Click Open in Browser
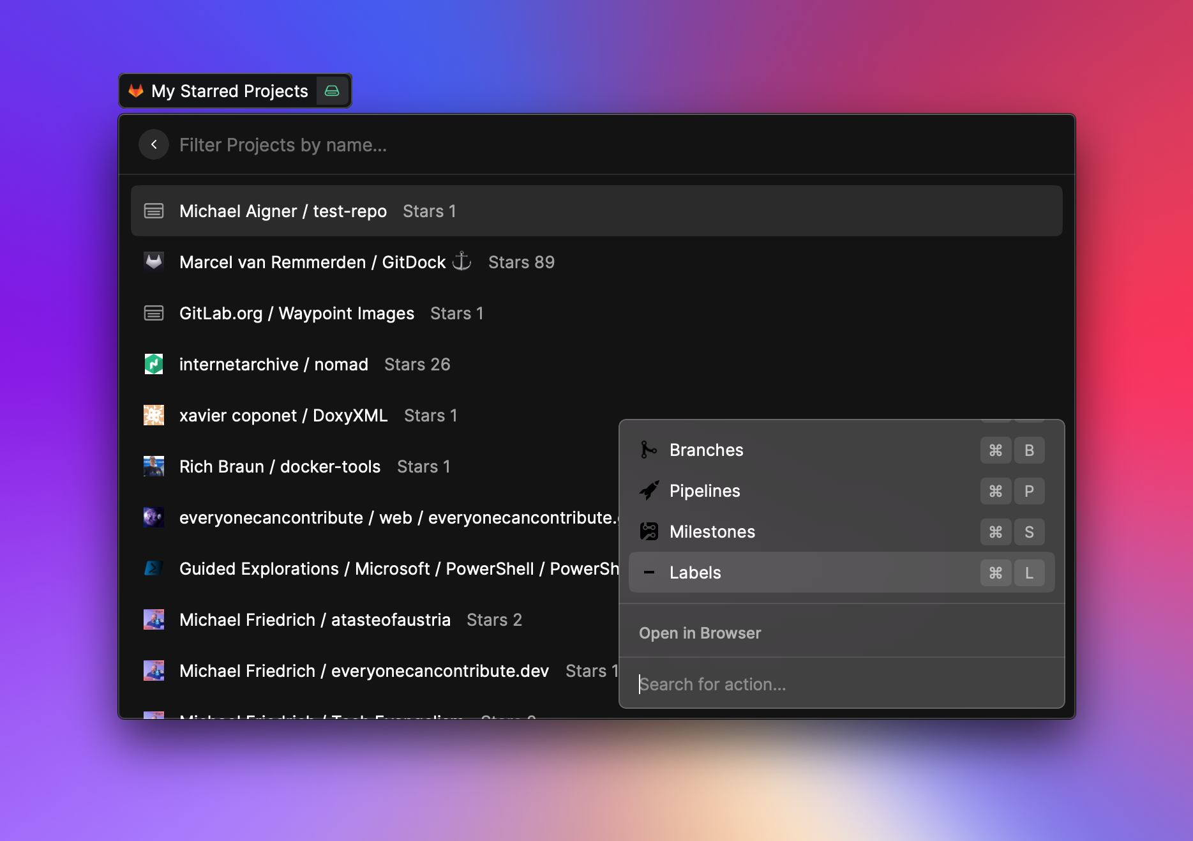Image resolution: width=1193 pixels, height=841 pixels. coord(700,633)
